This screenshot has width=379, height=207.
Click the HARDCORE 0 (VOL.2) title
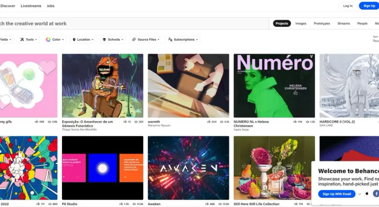tap(337, 122)
